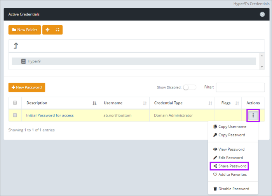Select Share Password menu entry

[x=230, y=166]
